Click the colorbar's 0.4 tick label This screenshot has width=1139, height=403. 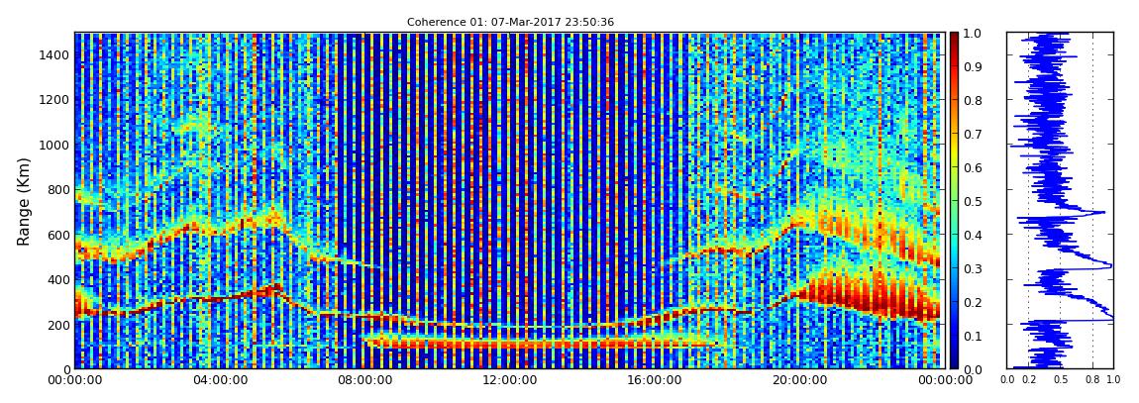click(973, 236)
